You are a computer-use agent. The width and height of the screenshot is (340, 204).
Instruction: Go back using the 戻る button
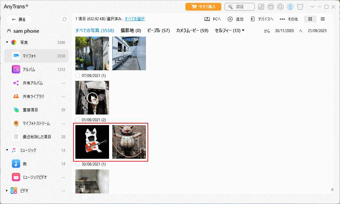(19, 20)
